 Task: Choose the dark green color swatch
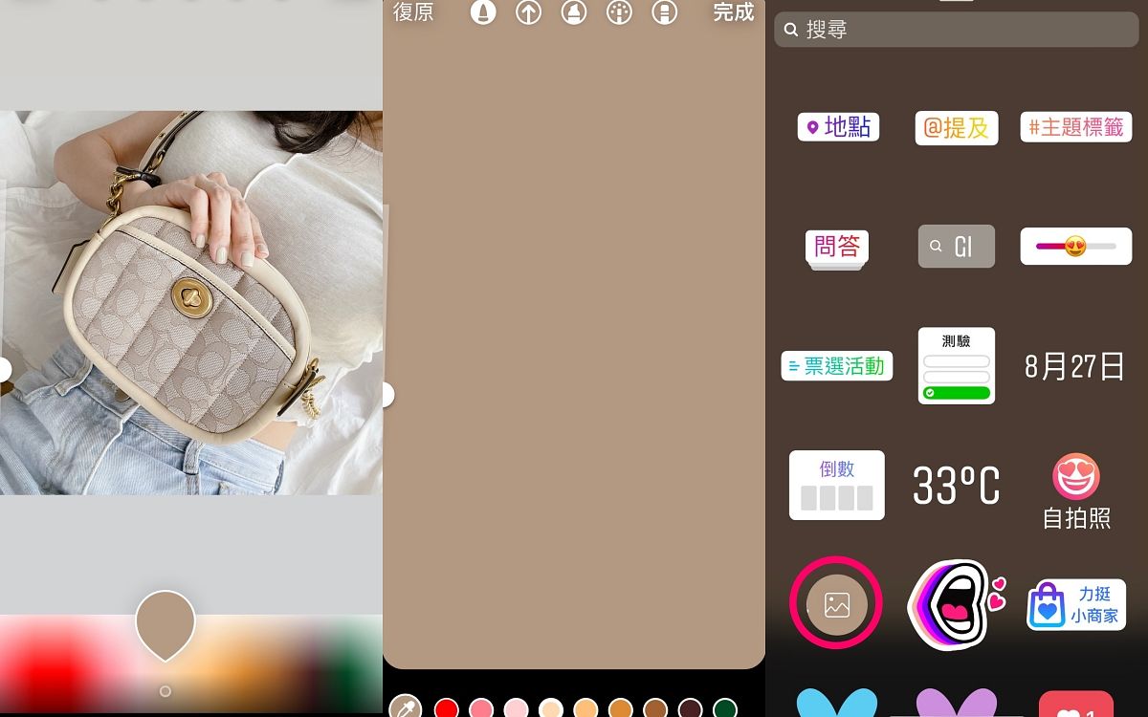pos(725,708)
